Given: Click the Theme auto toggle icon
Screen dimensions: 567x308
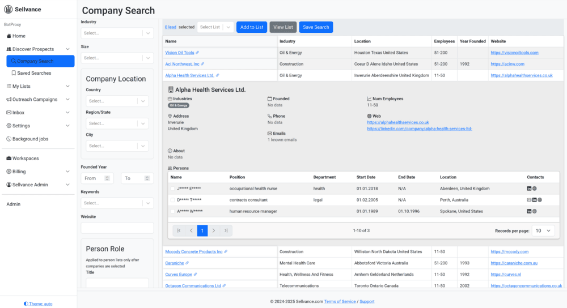Looking at the screenshot, I should click(x=26, y=303).
